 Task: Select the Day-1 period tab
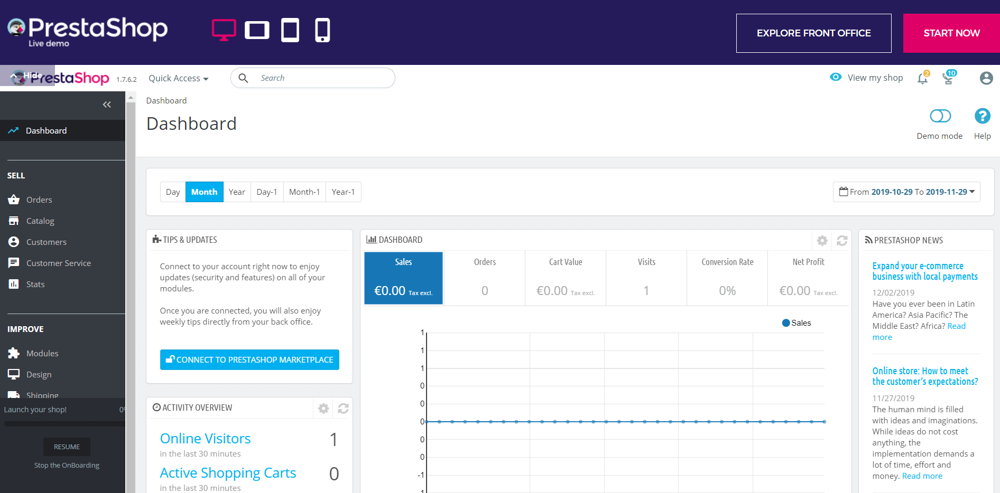267,192
